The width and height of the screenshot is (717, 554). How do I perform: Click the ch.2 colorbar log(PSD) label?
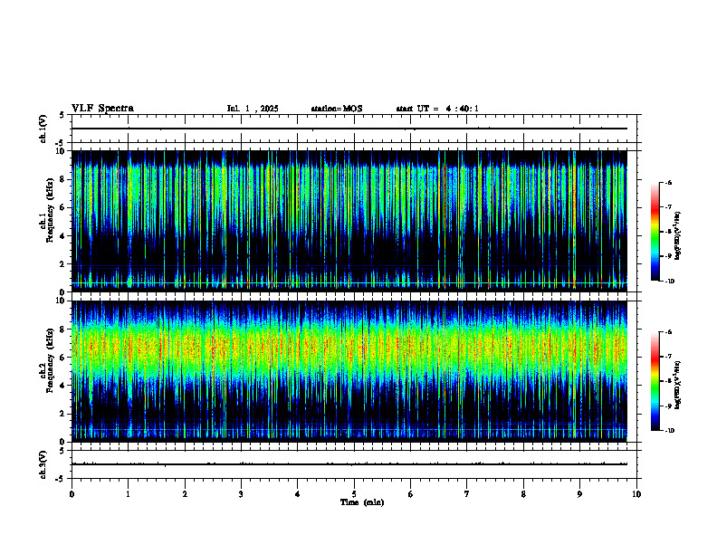pyautogui.click(x=677, y=385)
